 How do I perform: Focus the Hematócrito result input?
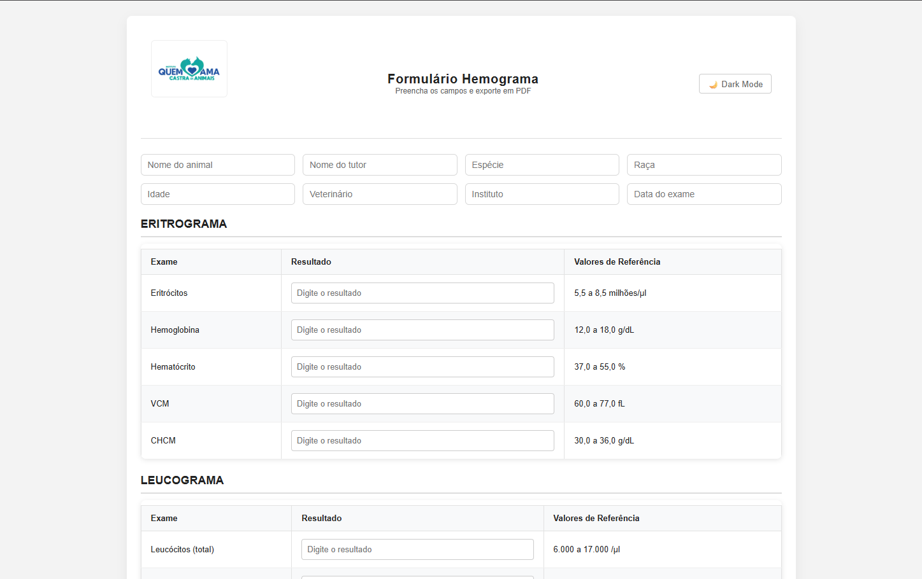click(x=422, y=367)
